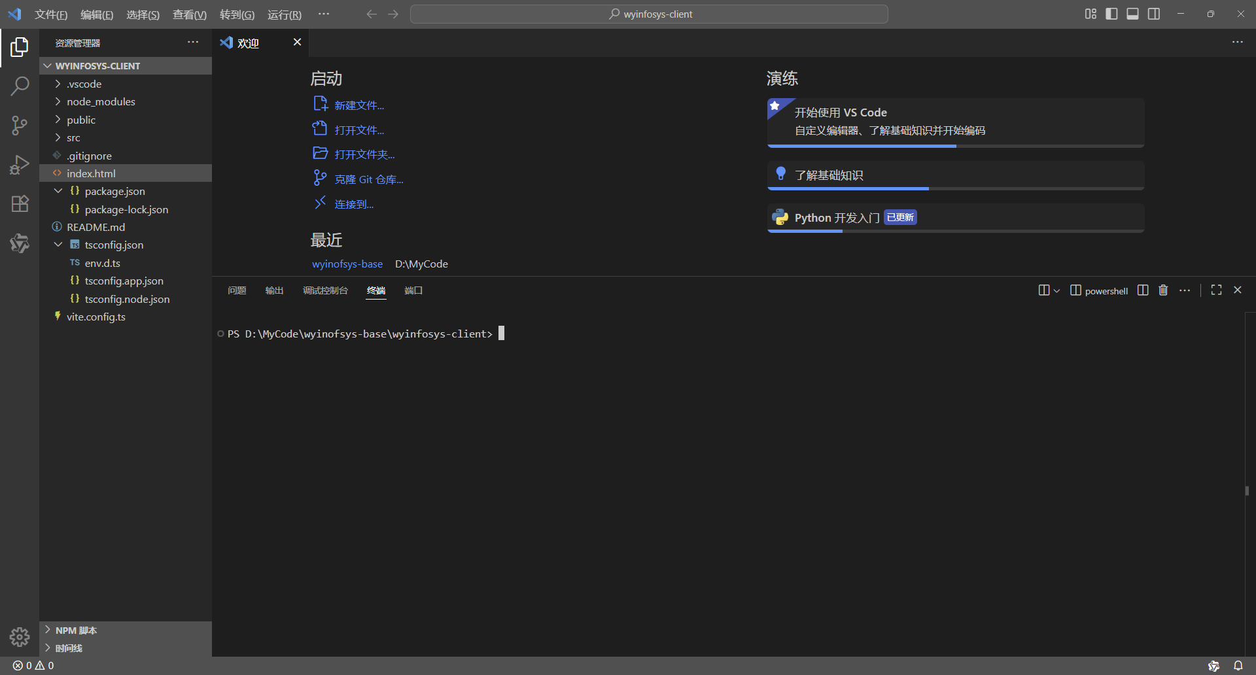1256x675 pixels.
Task: Toggle the primary side bar visibility
Action: [x=1111, y=14]
